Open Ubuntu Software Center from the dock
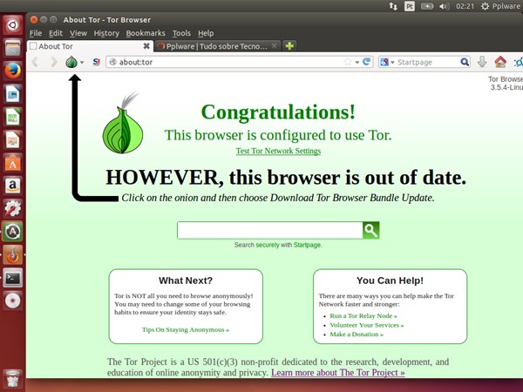Viewport: 523px width, 392px height. (x=13, y=163)
